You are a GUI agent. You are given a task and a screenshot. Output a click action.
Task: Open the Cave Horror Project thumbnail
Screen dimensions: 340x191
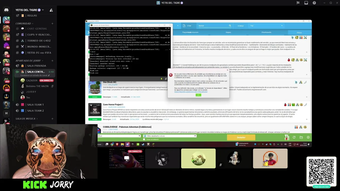[95, 110]
